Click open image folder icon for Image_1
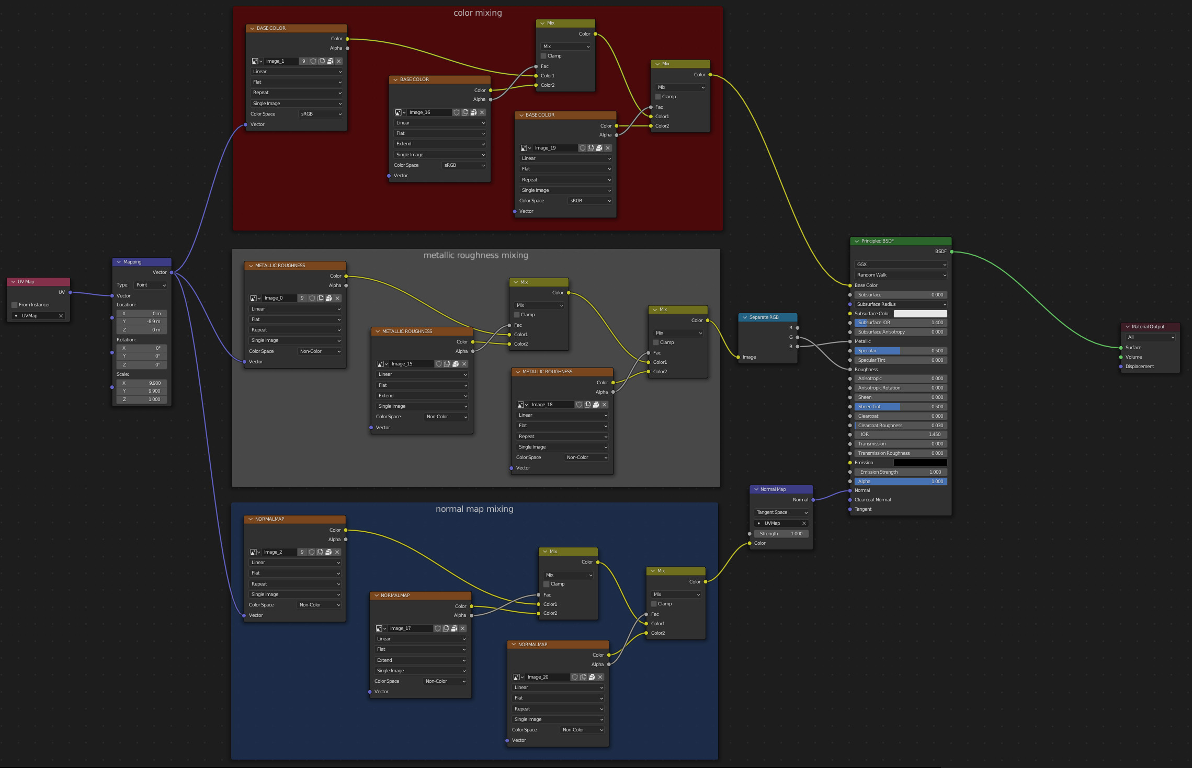1192x768 pixels. tap(330, 61)
